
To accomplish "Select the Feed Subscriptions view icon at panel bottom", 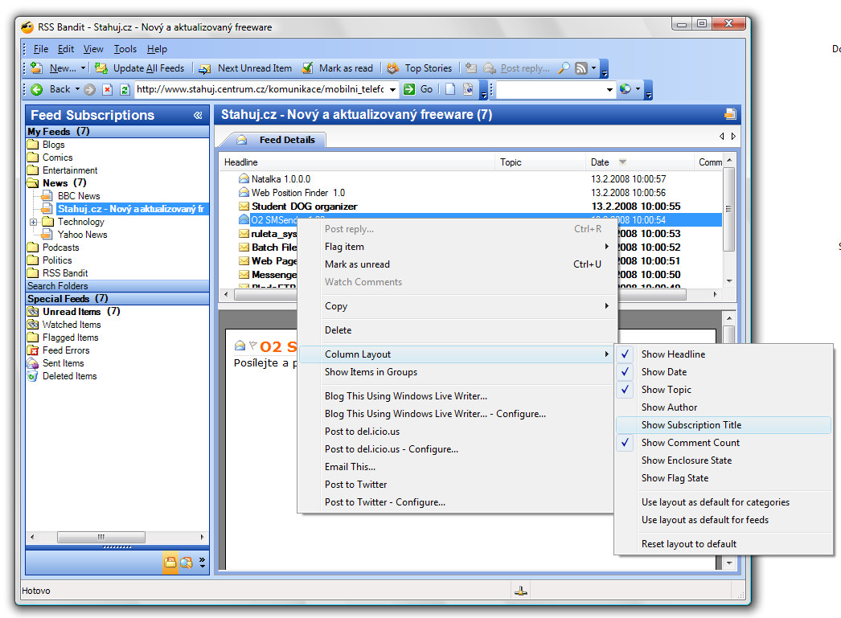I will (x=170, y=563).
